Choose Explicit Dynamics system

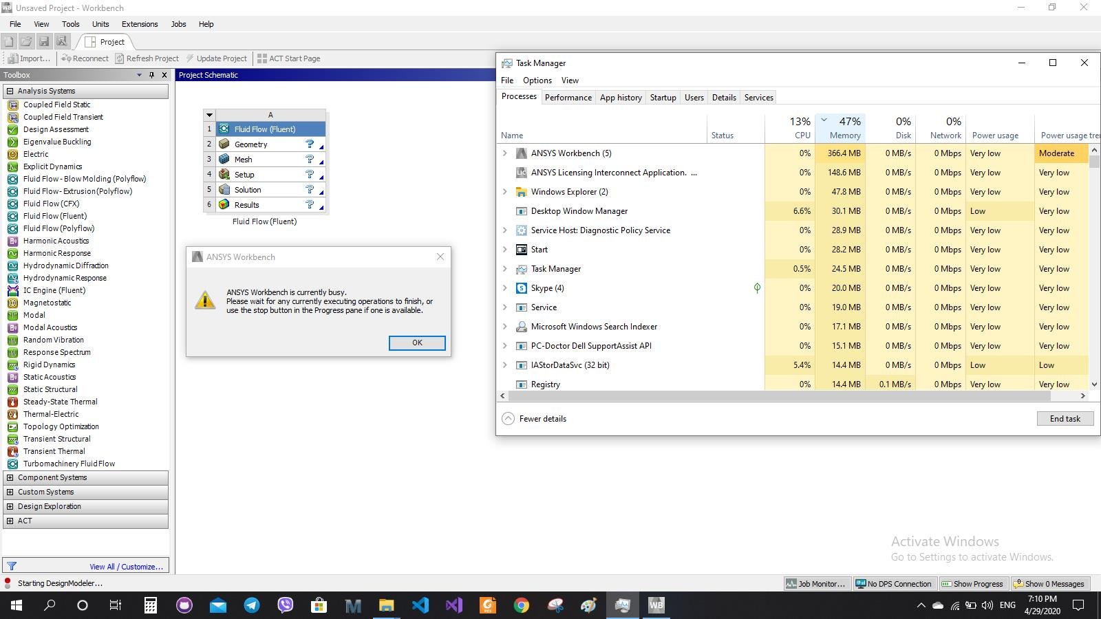(x=52, y=166)
